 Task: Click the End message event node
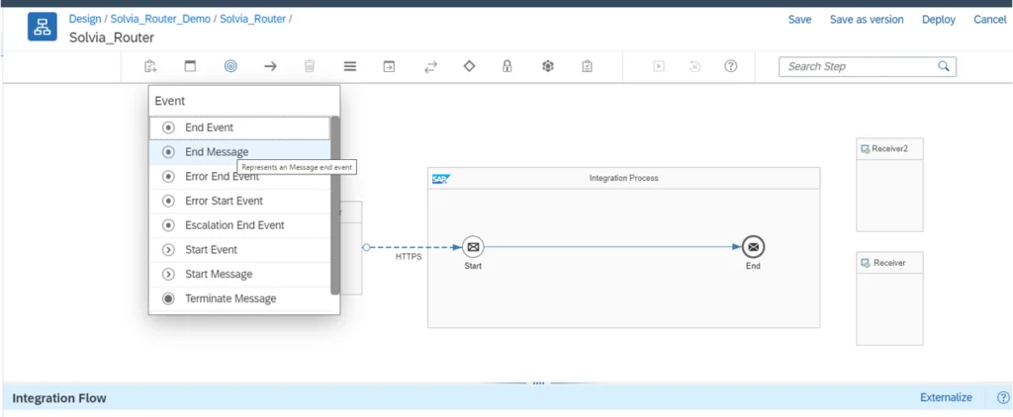[x=753, y=247]
